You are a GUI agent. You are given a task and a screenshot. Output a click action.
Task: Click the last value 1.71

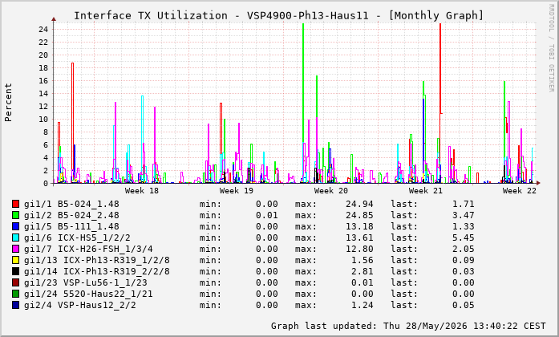(x=464, y=204)
